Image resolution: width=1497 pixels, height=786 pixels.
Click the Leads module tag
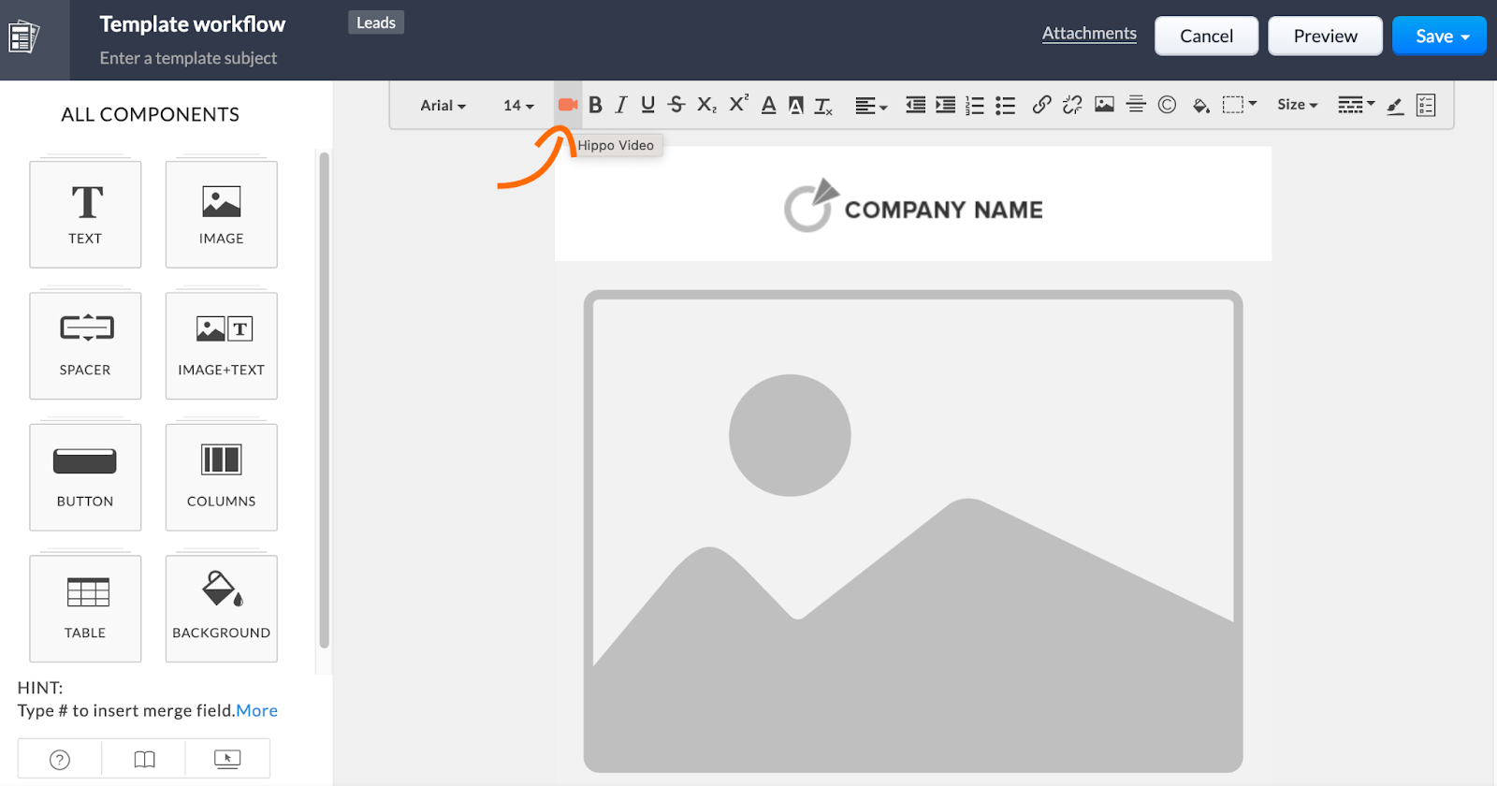[376, 22]
